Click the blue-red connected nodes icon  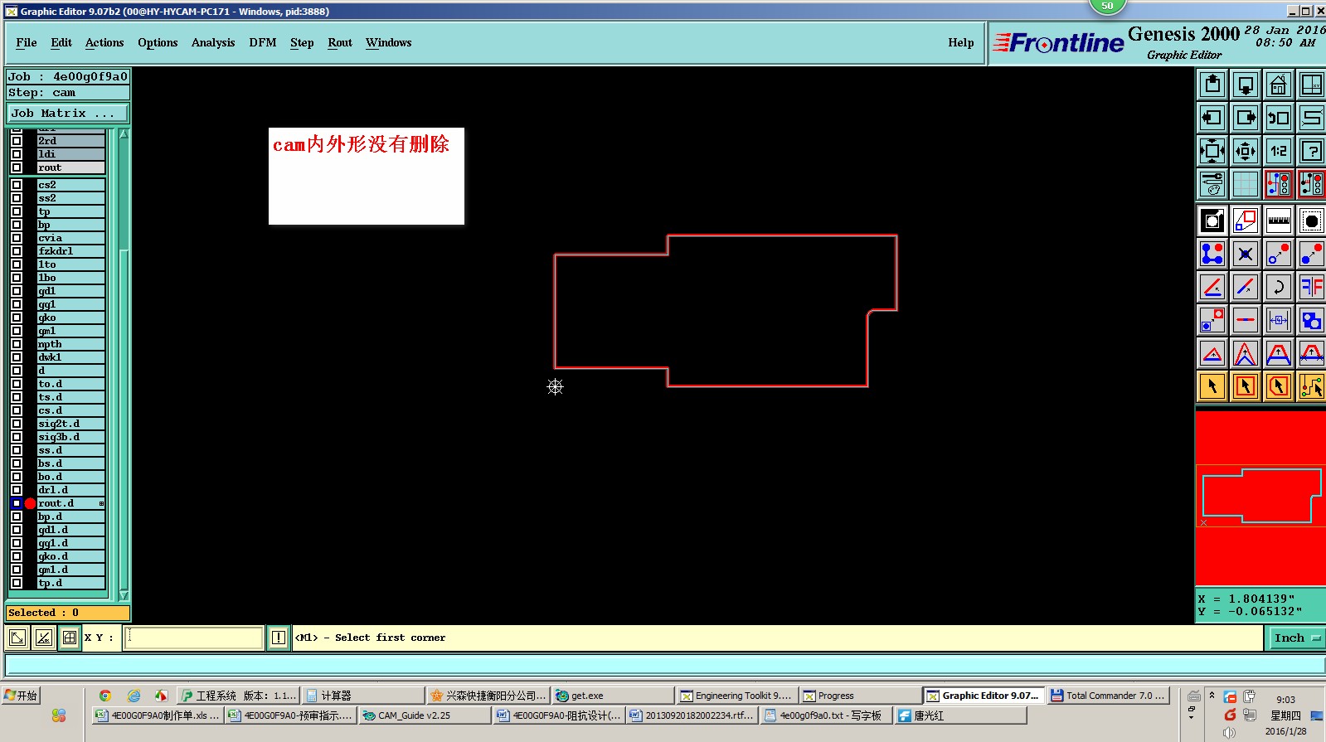tap(1212, 254)
